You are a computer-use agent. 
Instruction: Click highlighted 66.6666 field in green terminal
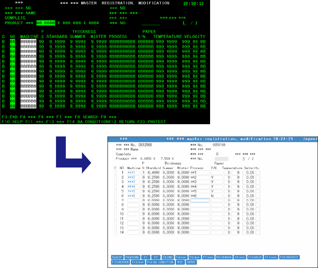click(46, 23)
